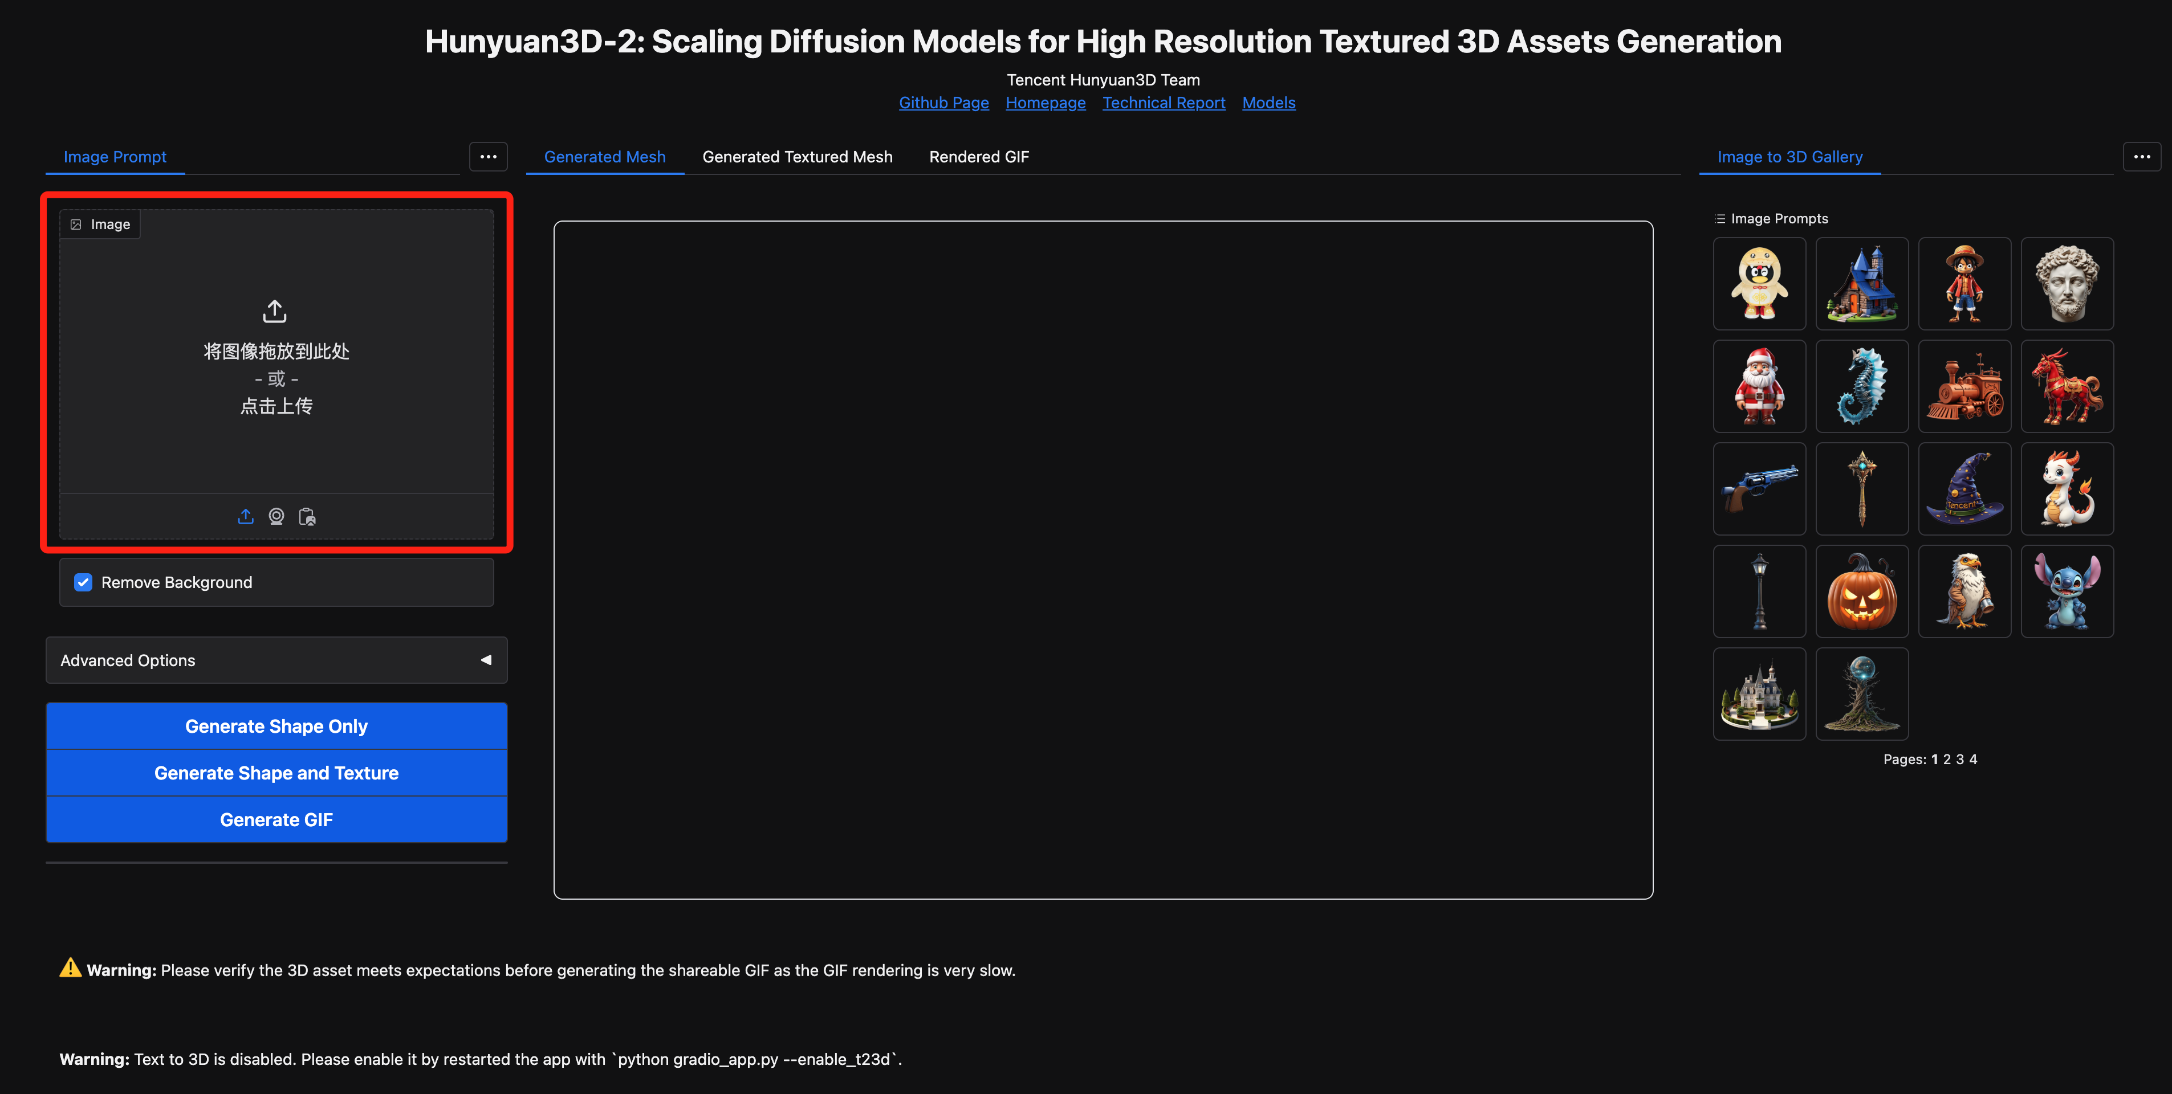Select the street lamp example image
This screenshot has height=1094, width=2172.
click(1760, 591)
